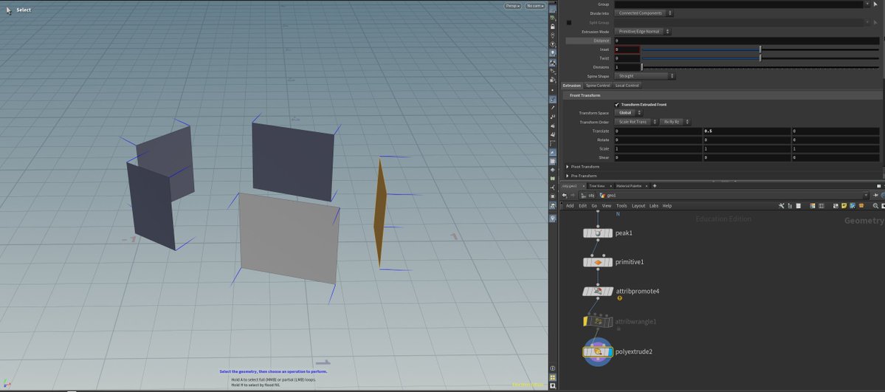Open the Group field dropdown arrow
This screenshot has width=885, height=392.
pos(867,4)
